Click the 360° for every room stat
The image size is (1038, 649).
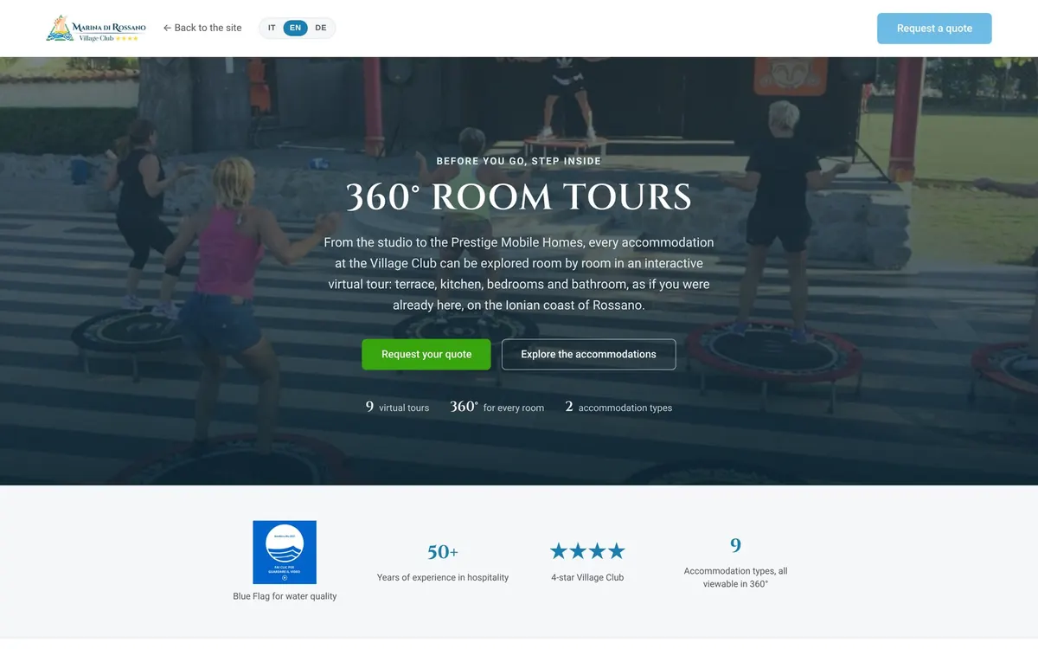497,407
